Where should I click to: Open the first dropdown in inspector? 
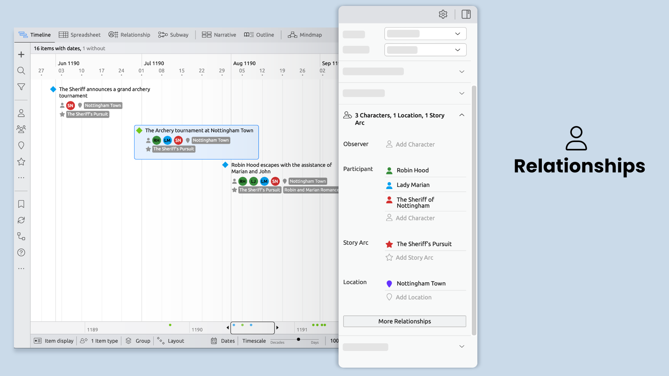425,34
